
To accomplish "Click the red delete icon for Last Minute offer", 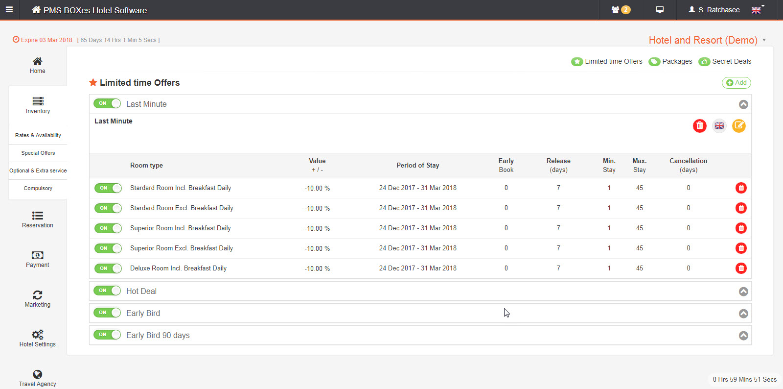I will tap(699, 126).
